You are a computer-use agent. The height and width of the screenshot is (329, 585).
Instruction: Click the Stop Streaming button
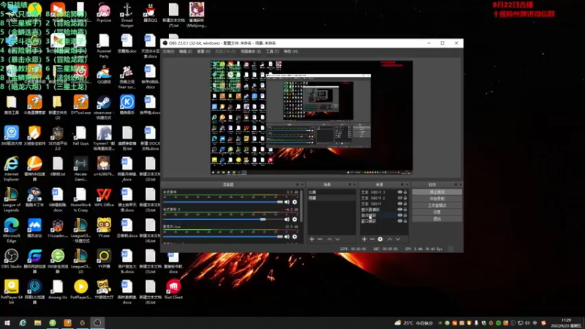click(437, 192)
